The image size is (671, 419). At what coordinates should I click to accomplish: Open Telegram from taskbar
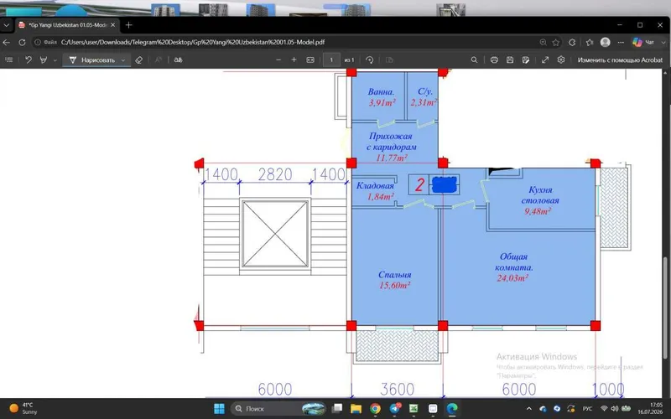[394, 409]
